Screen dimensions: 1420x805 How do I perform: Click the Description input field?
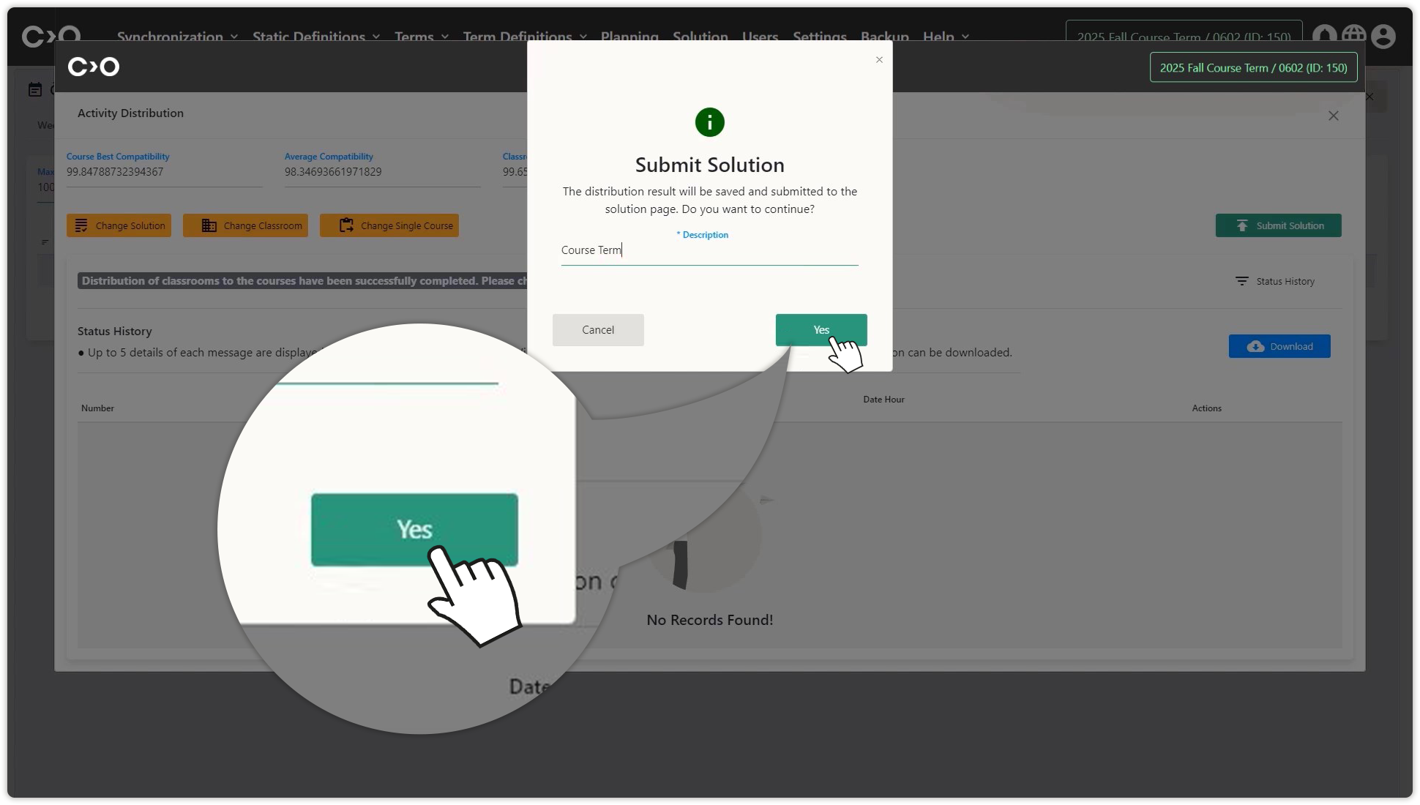(709, 250)
